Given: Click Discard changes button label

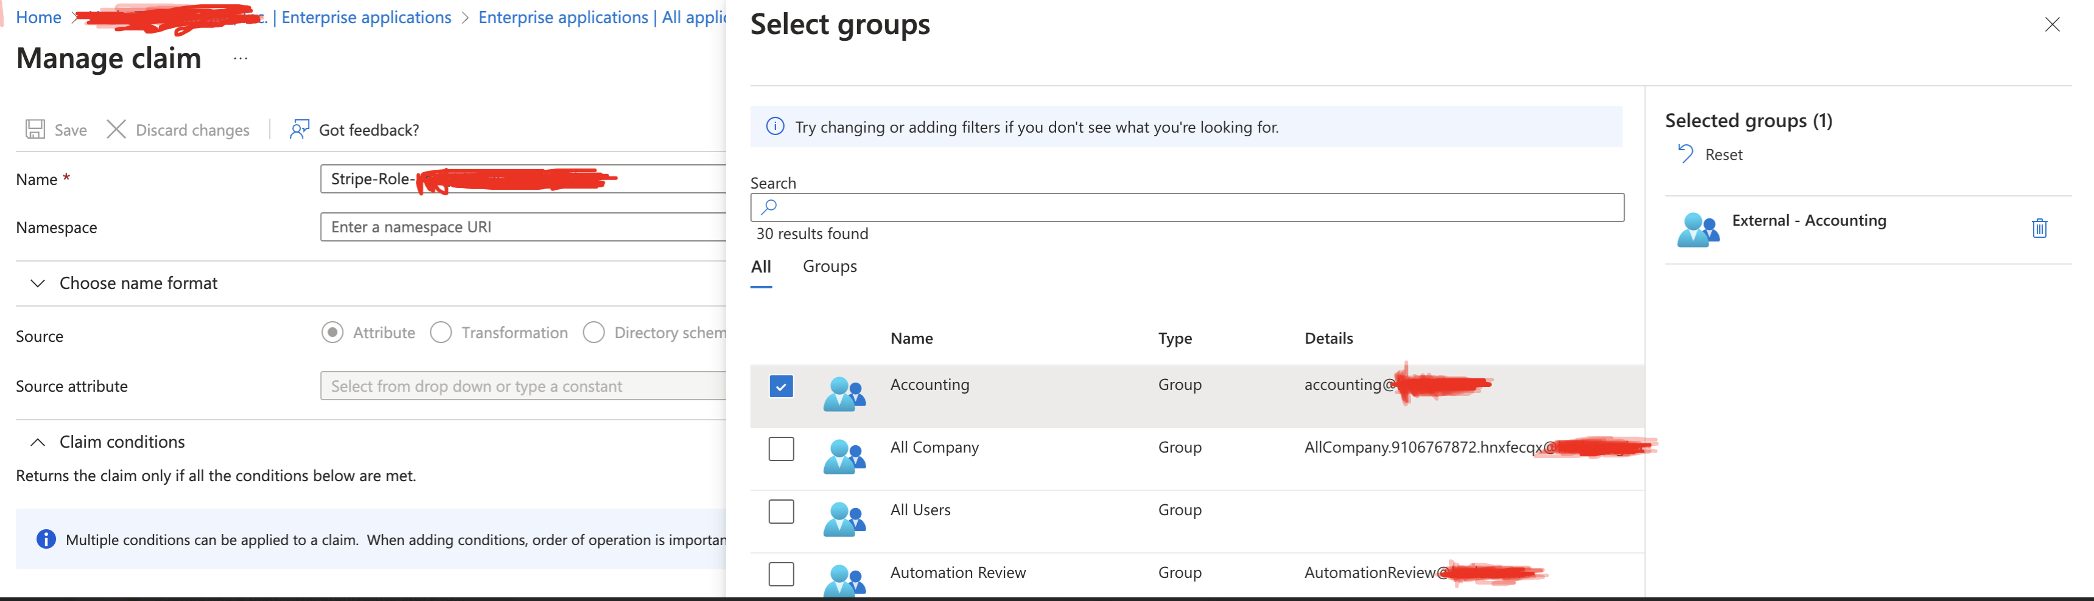Looking at the screenshot, I should (192, 130).
